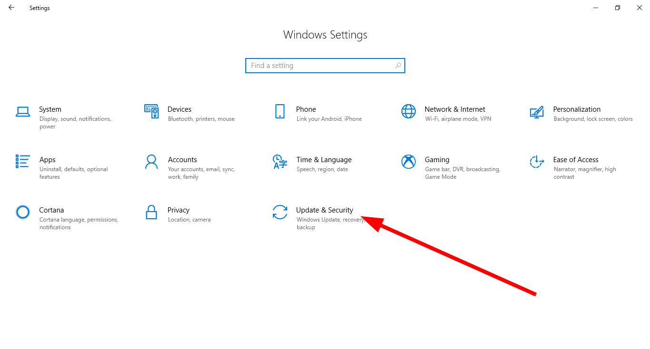Select the Phone icon
This screenshot has height=349, width=650.
click(x=280, y=111)
